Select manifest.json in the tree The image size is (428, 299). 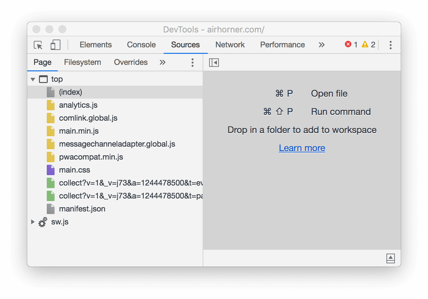pos(82,209)
